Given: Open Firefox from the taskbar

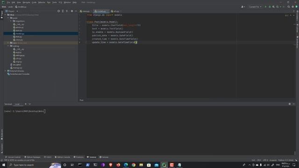Looking at the screenshot, I should (x=118, y=165).
